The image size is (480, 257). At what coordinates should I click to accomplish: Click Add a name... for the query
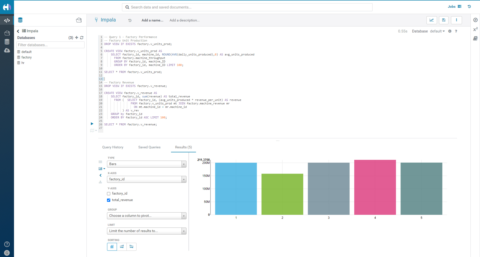(152, 20)
